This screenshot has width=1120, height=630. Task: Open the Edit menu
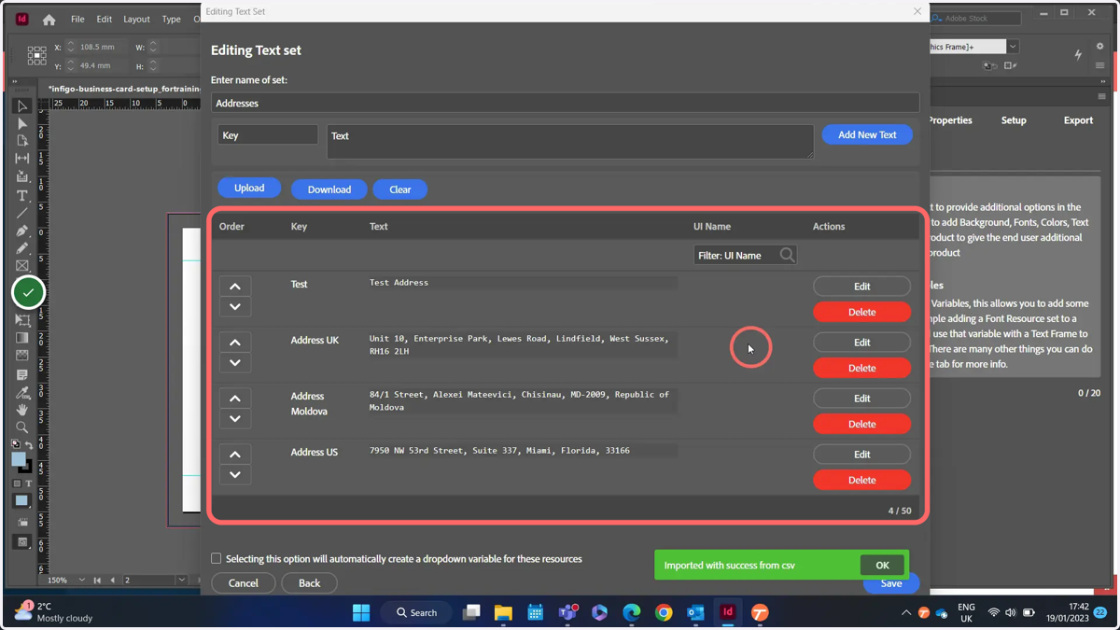pyautogui.click(x=105, y=19)
